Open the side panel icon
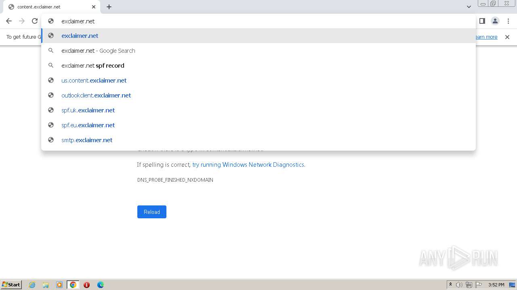 coord(482,21)
